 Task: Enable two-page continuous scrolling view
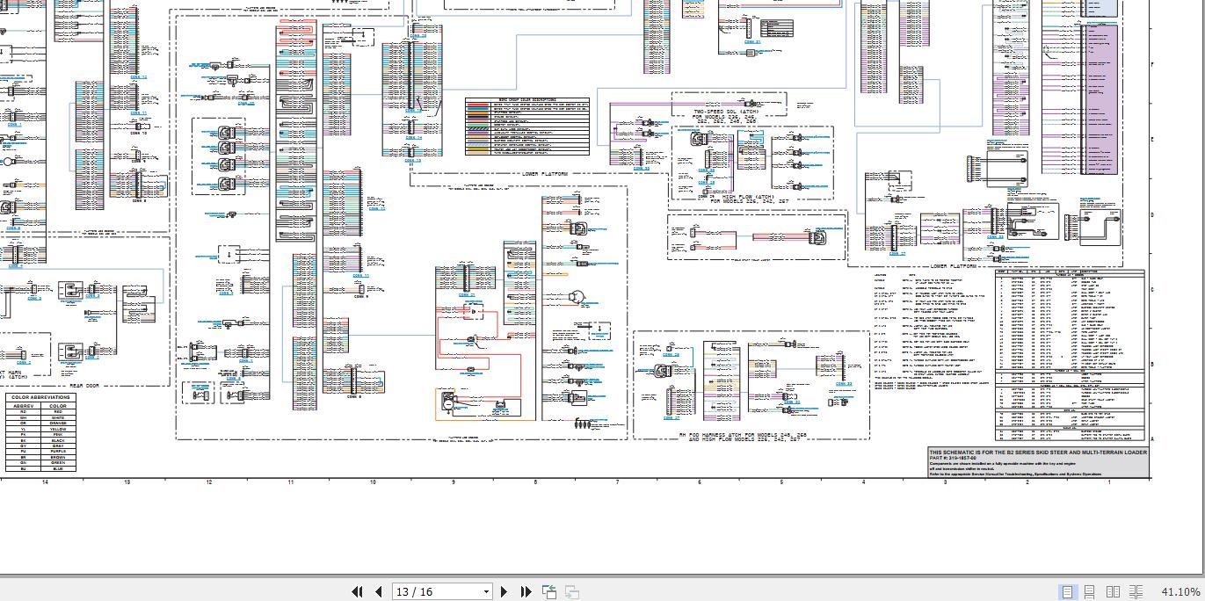[1136, 592]
